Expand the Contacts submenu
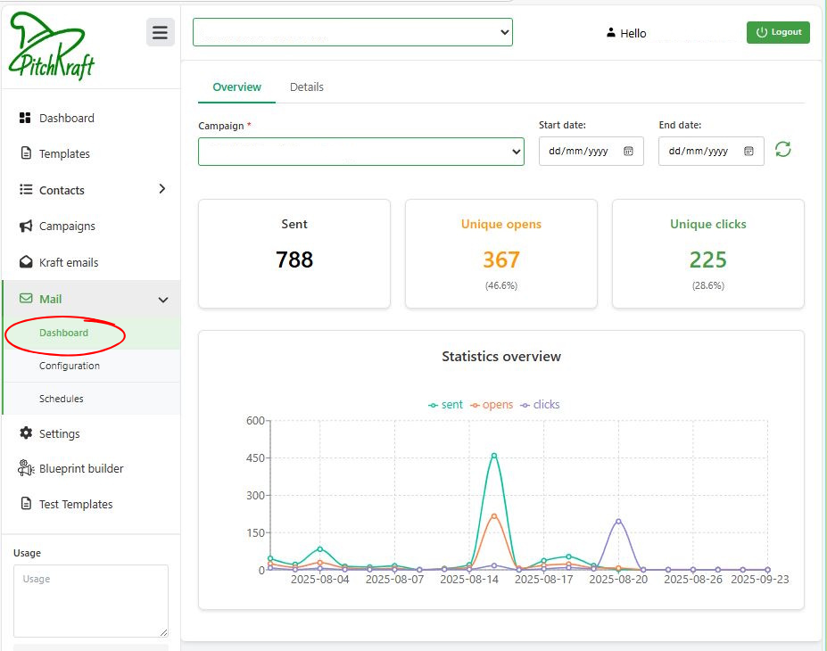Image resolution: width=827 pixels, height=651 pixels. coord(161,189)
